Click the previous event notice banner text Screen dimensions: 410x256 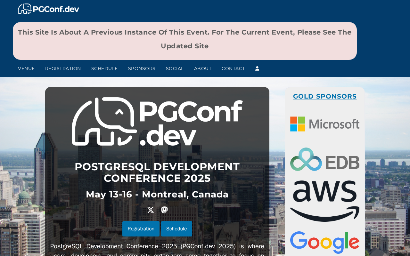click(185, 39)
